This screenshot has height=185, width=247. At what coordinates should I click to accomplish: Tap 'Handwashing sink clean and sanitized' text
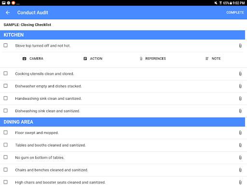48,98
